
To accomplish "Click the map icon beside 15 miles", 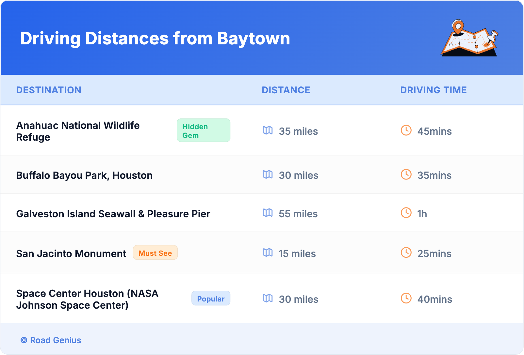I will click(268, 253).
